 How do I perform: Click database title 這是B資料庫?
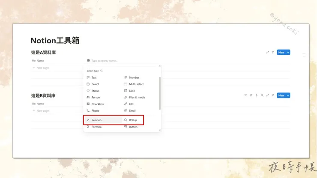point(43,95)
